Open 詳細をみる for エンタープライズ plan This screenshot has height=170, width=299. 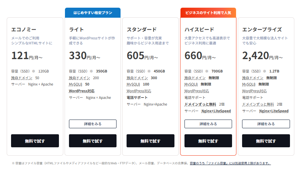click(266, 124)
